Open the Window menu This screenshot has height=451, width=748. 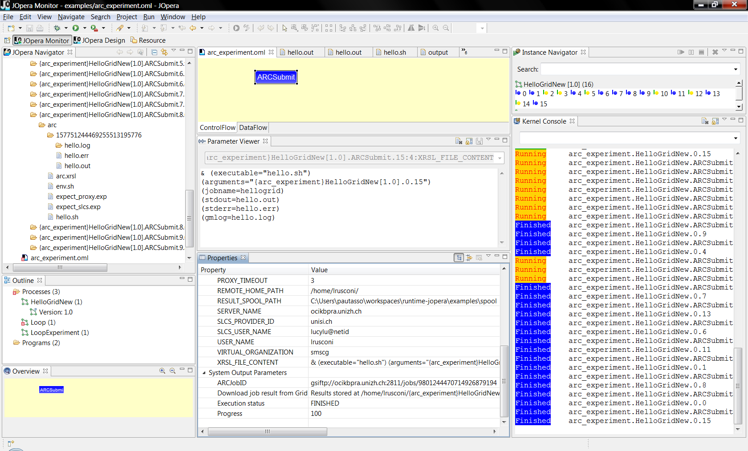click(x=173, y=17)
